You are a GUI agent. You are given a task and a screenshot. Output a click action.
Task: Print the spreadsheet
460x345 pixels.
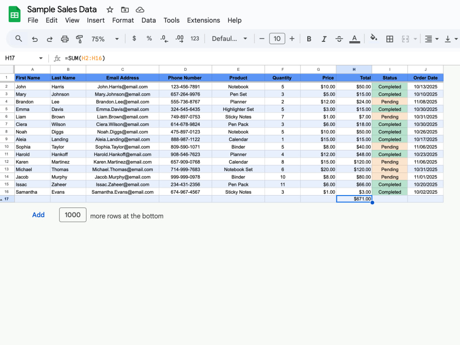point(64,39)
